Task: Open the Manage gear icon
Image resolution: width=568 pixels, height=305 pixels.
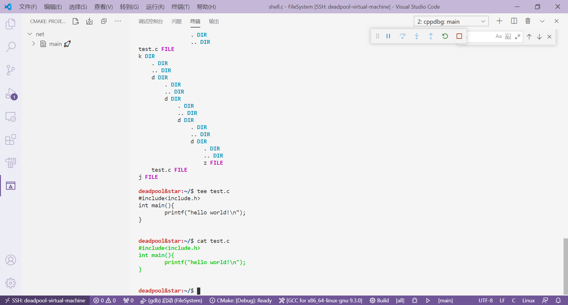Action: [x=11, y=283]
